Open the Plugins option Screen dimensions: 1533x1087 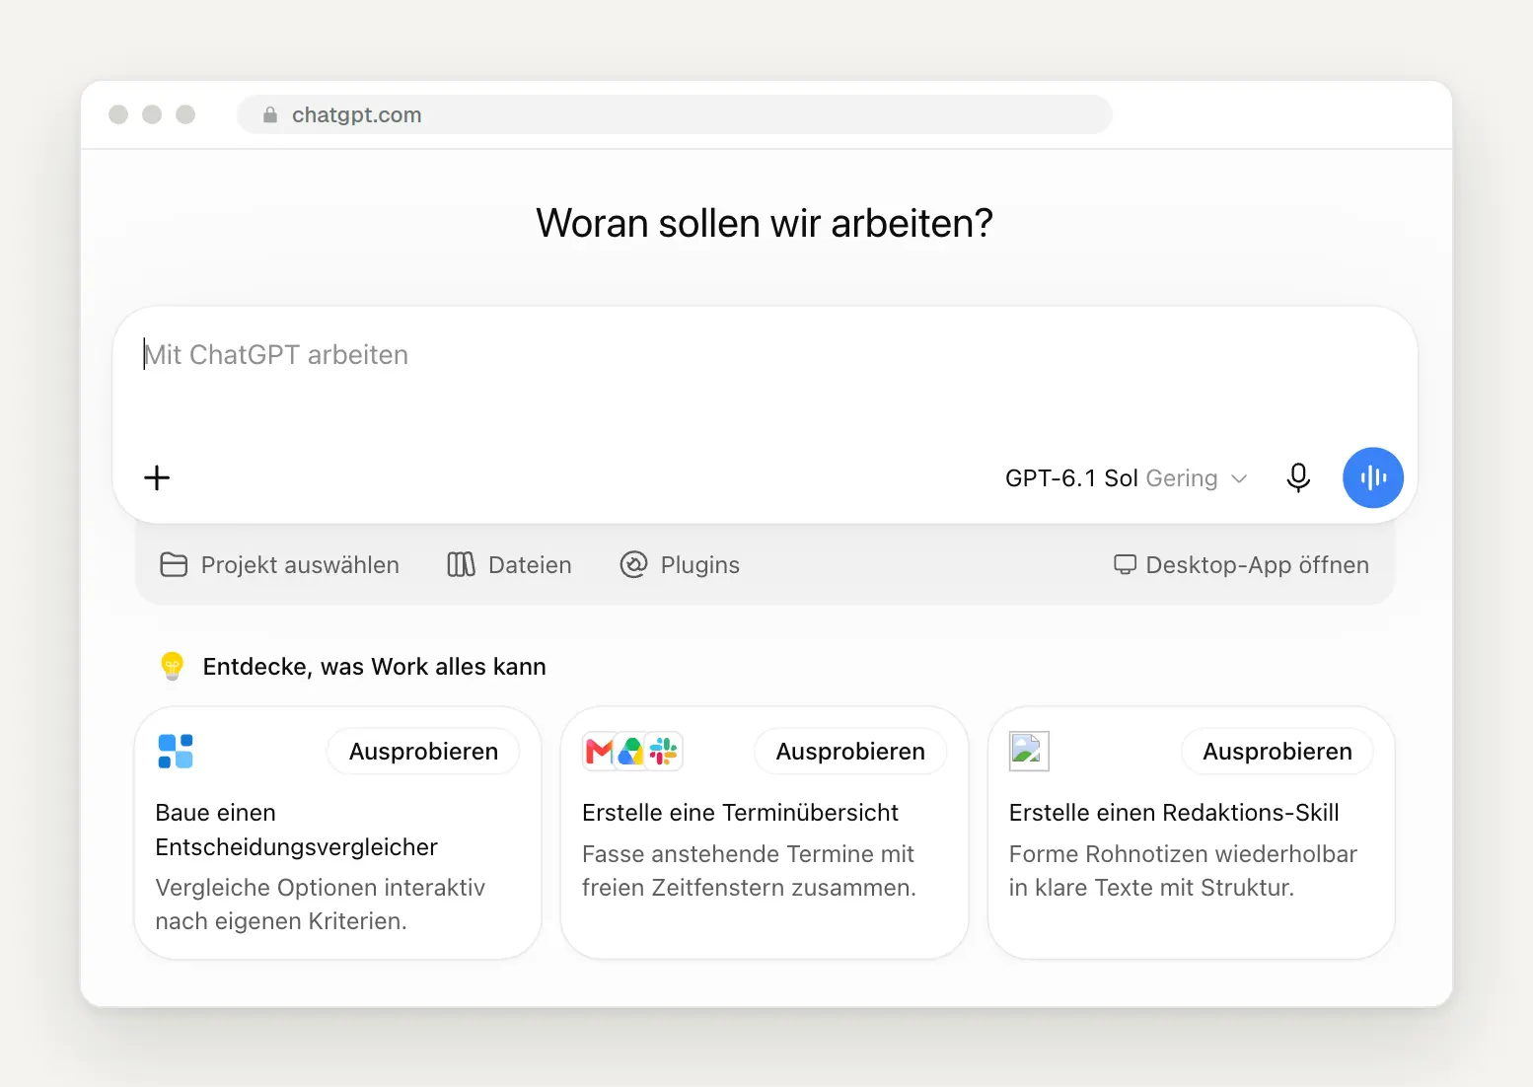pyautogui.click(x=680, y=565)
